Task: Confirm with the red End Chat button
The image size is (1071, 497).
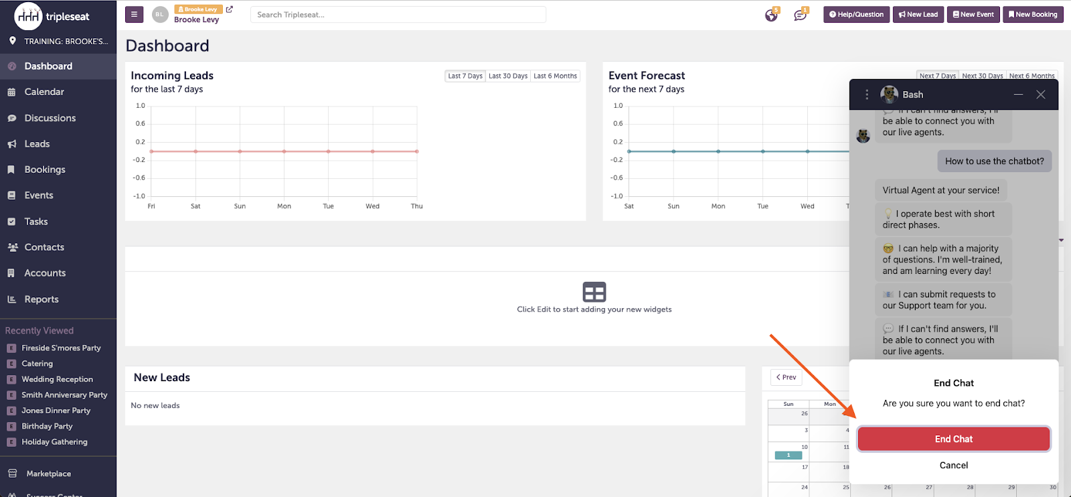Action: pos(953,439)
